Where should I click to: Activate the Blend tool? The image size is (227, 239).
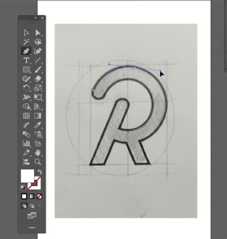tap(26, 134)
